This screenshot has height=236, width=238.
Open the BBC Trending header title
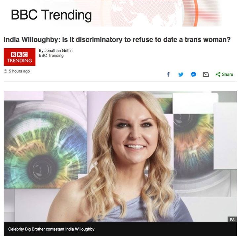pyautogui.click(x=51, y=15)
